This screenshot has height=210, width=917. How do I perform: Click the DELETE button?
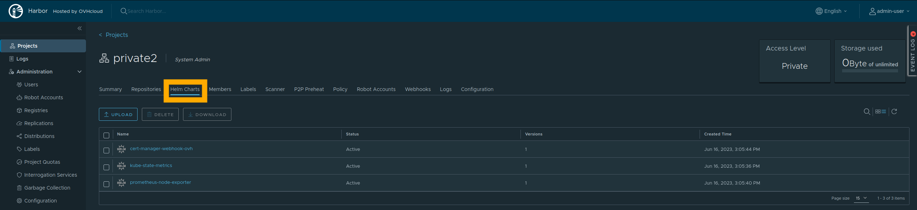160,114
